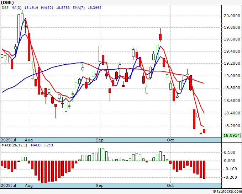Click the EMA(7) value 18.3995

point(95,8)
